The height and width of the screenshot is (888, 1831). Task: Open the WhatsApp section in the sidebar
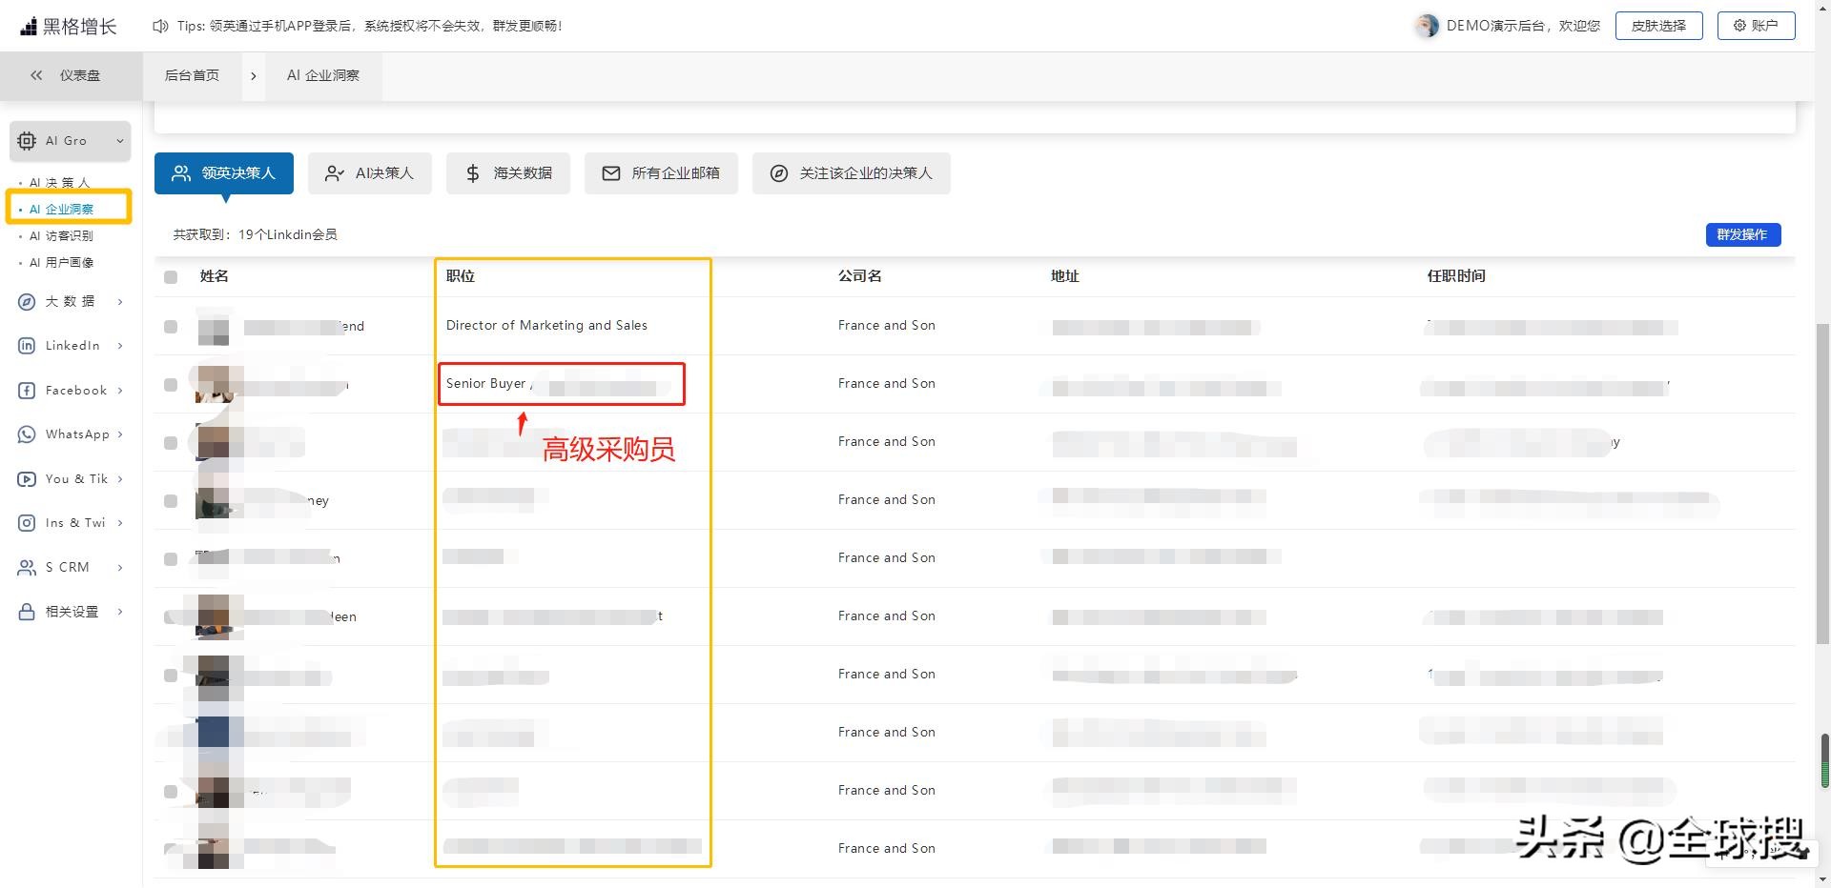click(76, 434)
